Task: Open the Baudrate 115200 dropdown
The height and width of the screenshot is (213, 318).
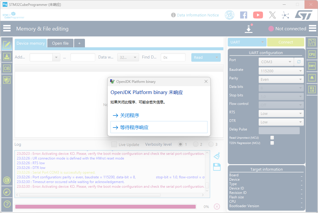Action: click(x=281, y=71)
